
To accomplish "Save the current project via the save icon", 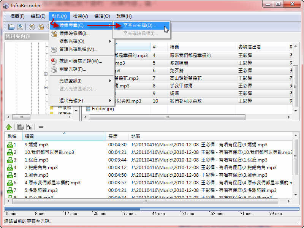I will (21, 27).
